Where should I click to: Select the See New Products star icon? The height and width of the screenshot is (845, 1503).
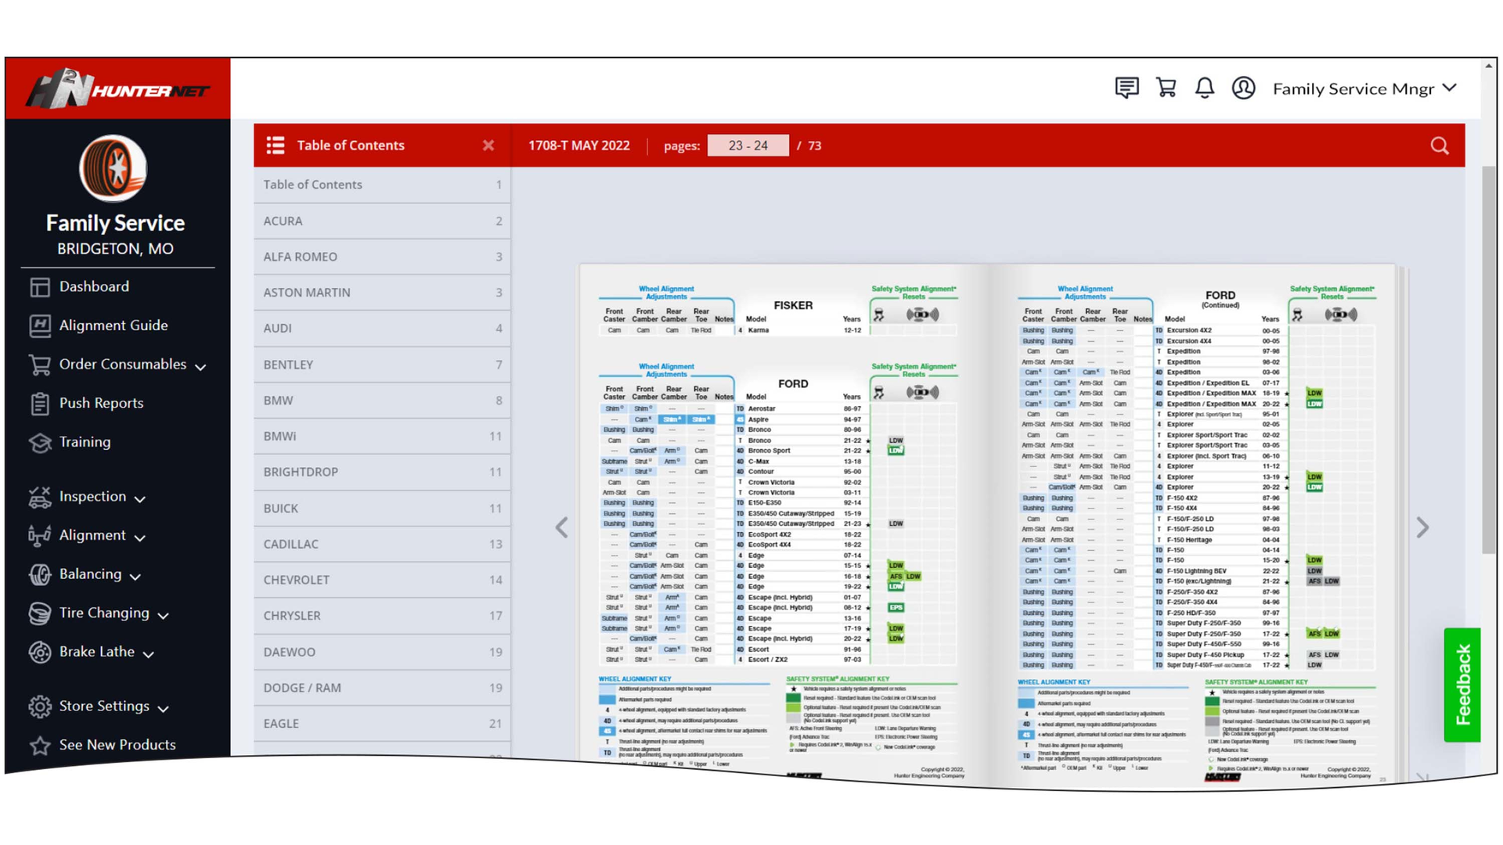tap(40, 745)
